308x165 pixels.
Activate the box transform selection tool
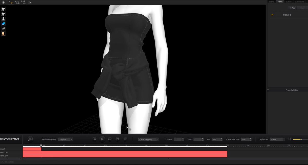pyautogui.click(x=23, y=2)
